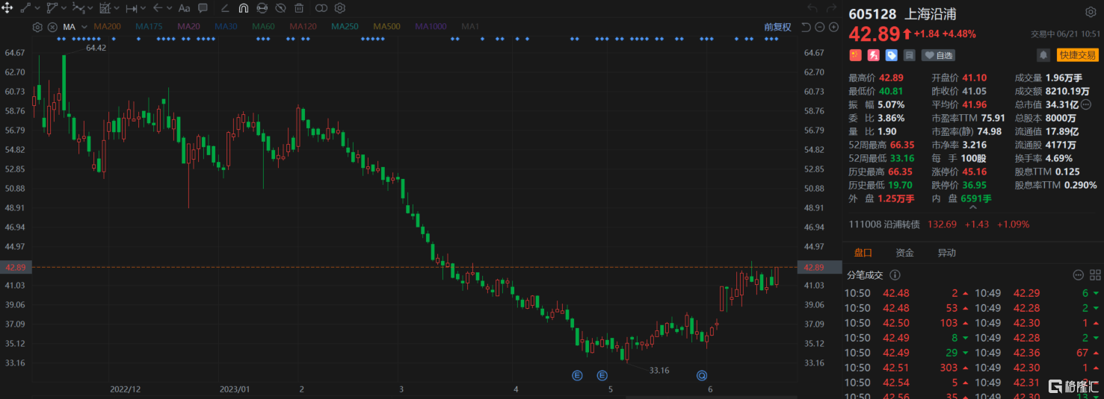Toggle the MA20 line

tap(188, 27)
